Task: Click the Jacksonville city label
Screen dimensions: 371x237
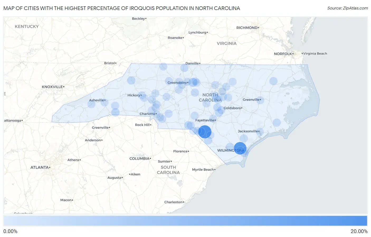Action: tap(248, 131)
